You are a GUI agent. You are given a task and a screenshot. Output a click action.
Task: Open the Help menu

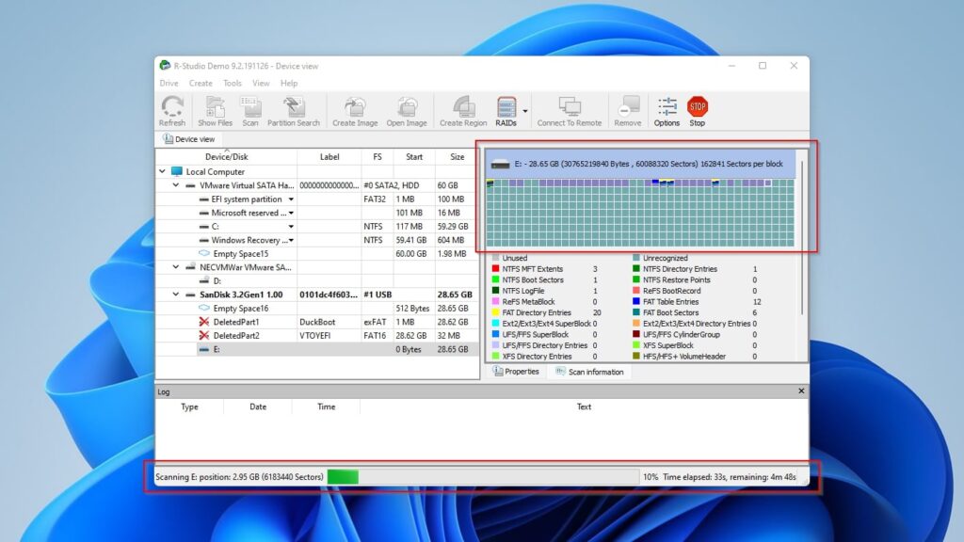coord(289,83)
